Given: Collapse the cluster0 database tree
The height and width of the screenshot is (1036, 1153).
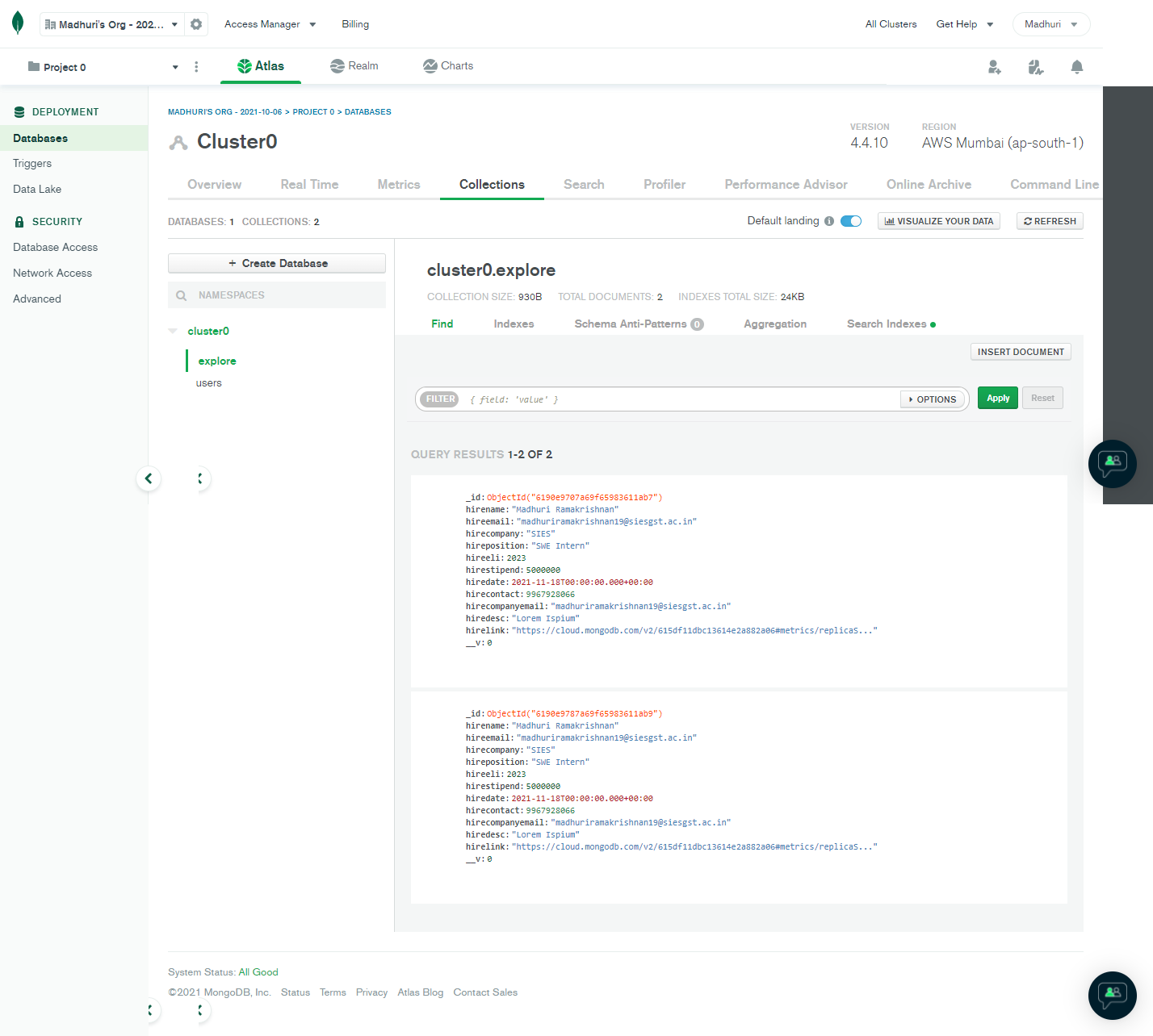Looking at the screenshot, I should (x=173, y=331).
